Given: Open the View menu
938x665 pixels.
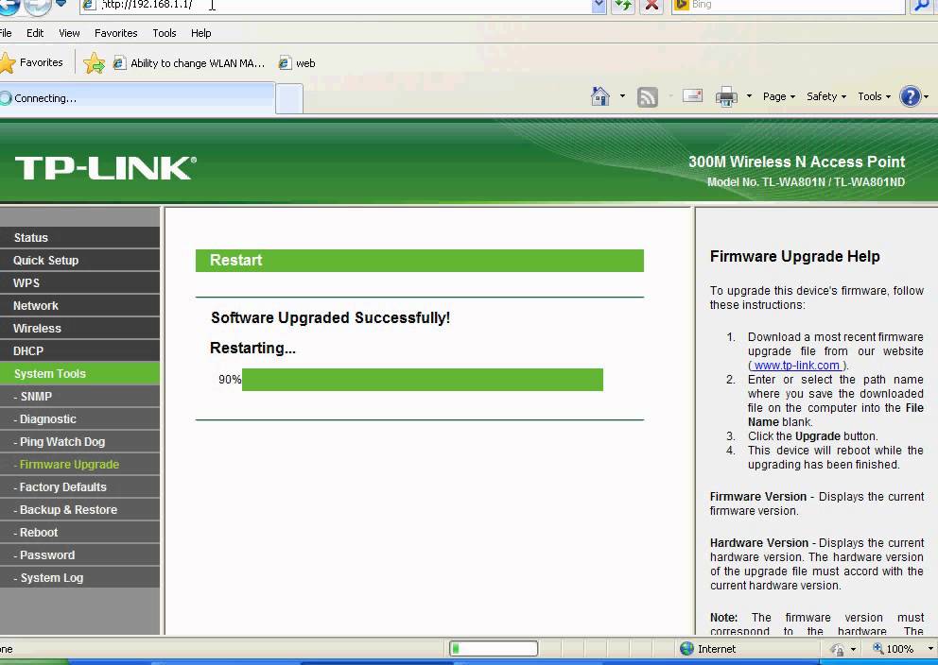Looking at the screenshot, I should pos(69,33).
